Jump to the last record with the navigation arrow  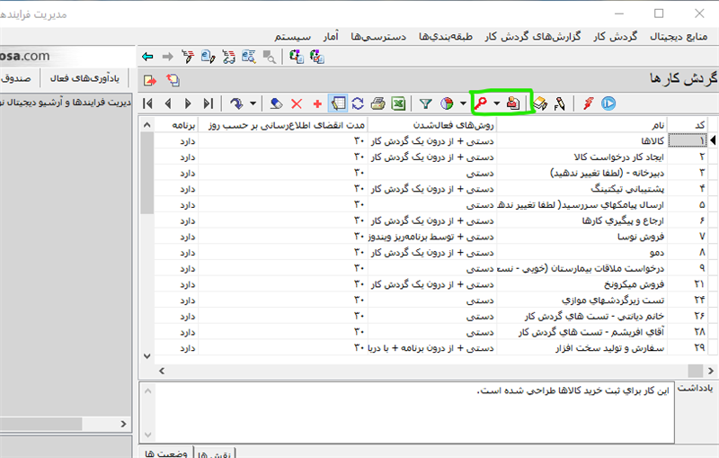tap(209, 103)
